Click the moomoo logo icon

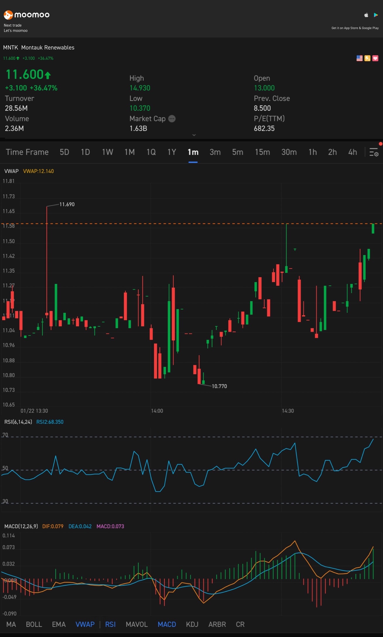tap(8, 15)
